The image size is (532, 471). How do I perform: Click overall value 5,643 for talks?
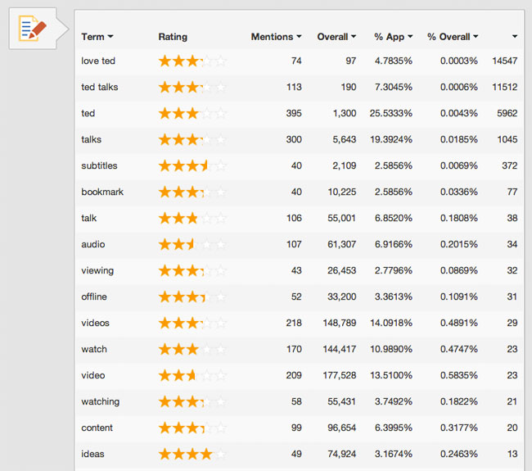coord(345,139)
